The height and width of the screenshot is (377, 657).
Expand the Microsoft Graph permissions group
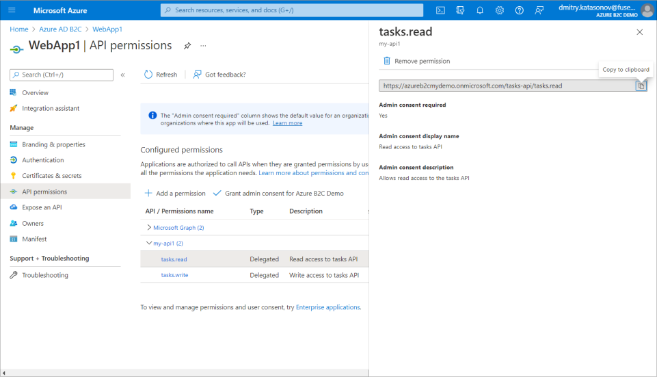[x=150, y=228]
